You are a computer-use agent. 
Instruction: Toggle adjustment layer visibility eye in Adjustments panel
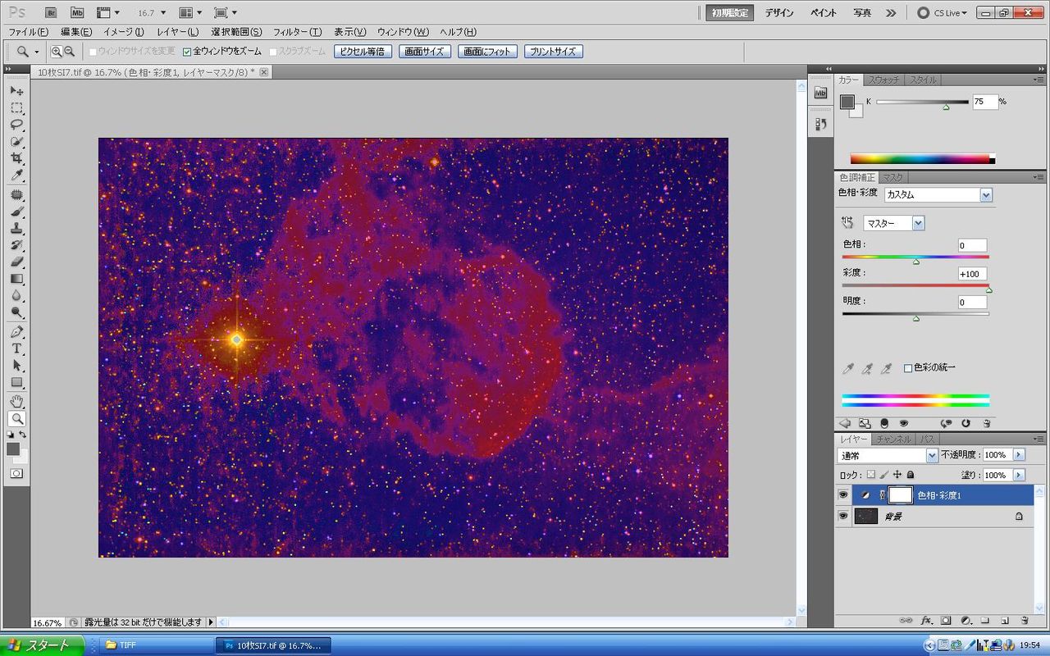pos(904,423)
